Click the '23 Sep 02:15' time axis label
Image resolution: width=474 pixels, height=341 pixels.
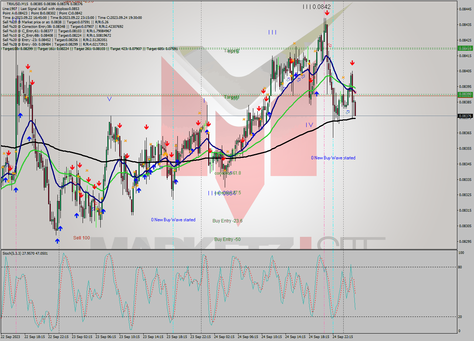coord(82,337)
